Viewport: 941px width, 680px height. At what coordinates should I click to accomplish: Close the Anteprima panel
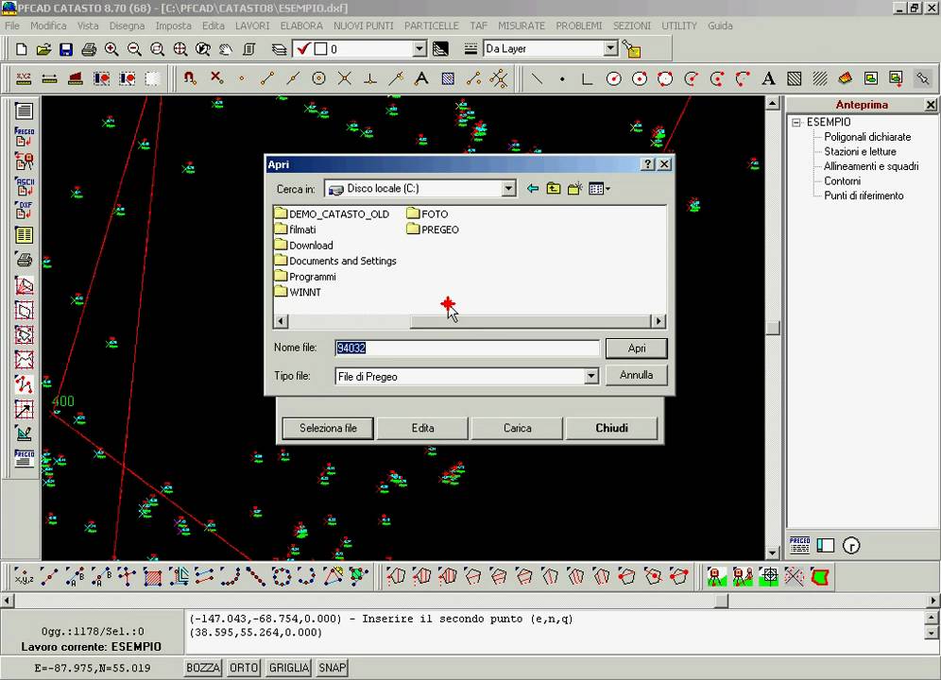point(931,105)
